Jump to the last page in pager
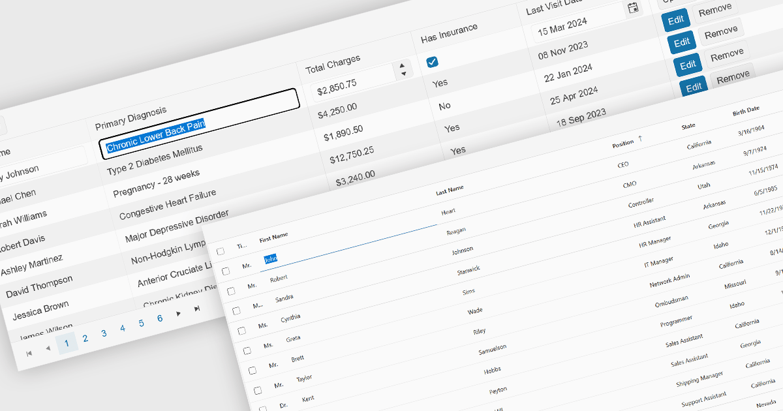 tap(197, 308)
